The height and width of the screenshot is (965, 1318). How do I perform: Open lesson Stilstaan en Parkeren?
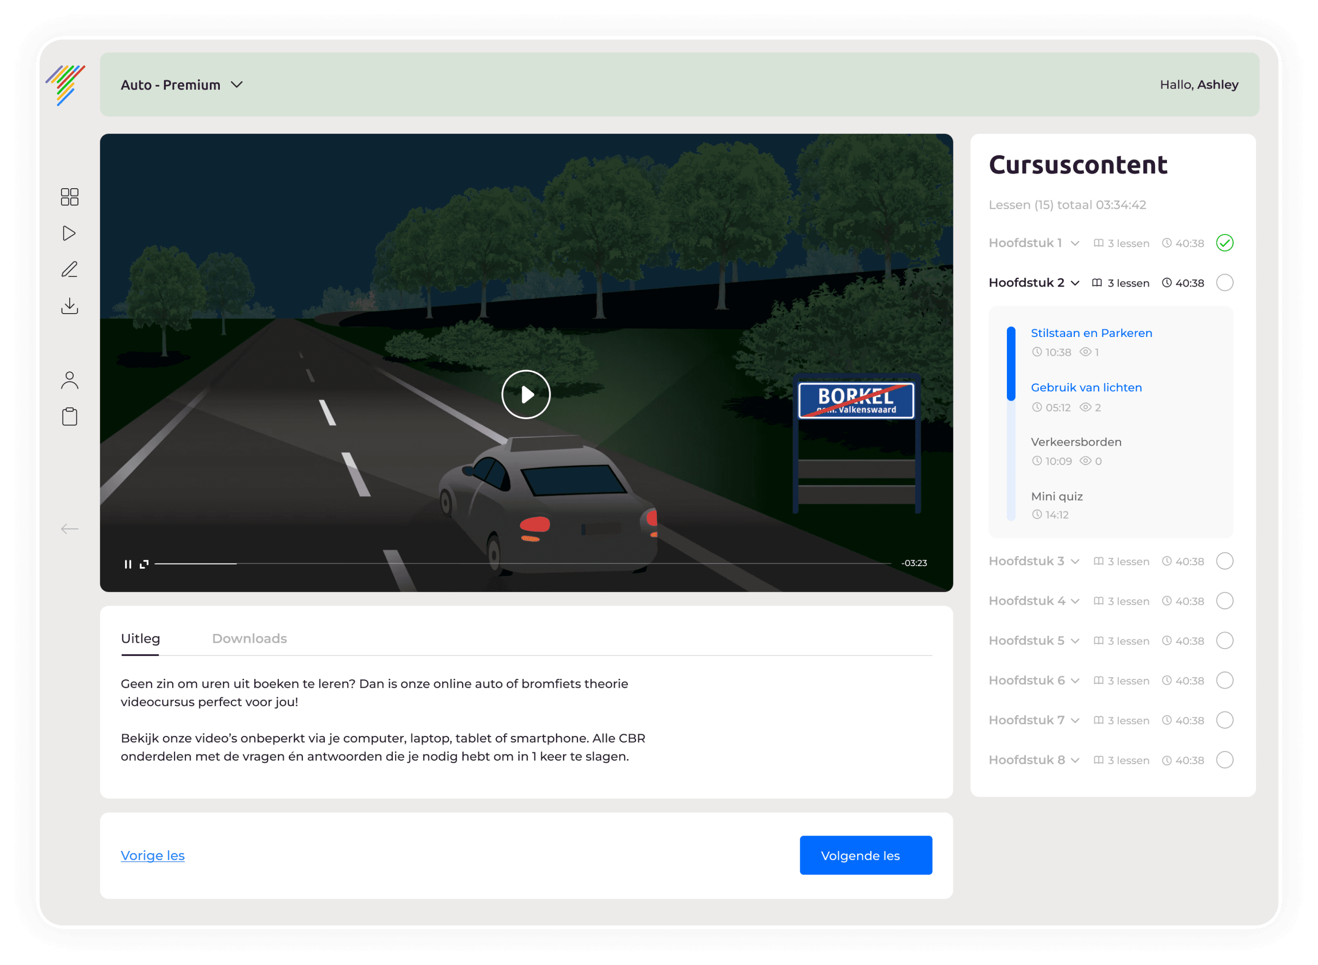[x=1092, y=333]
